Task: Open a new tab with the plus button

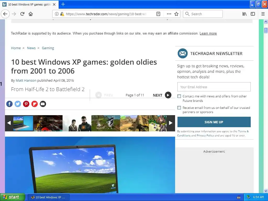Action: coord(63,4)
